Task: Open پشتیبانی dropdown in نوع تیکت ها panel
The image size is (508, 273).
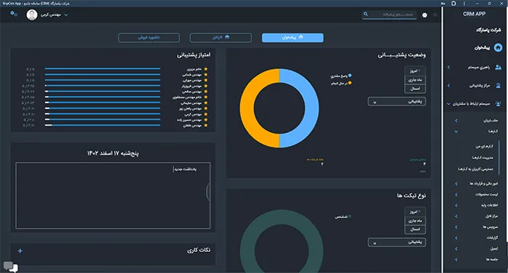Action: click(x=397, y=243)
